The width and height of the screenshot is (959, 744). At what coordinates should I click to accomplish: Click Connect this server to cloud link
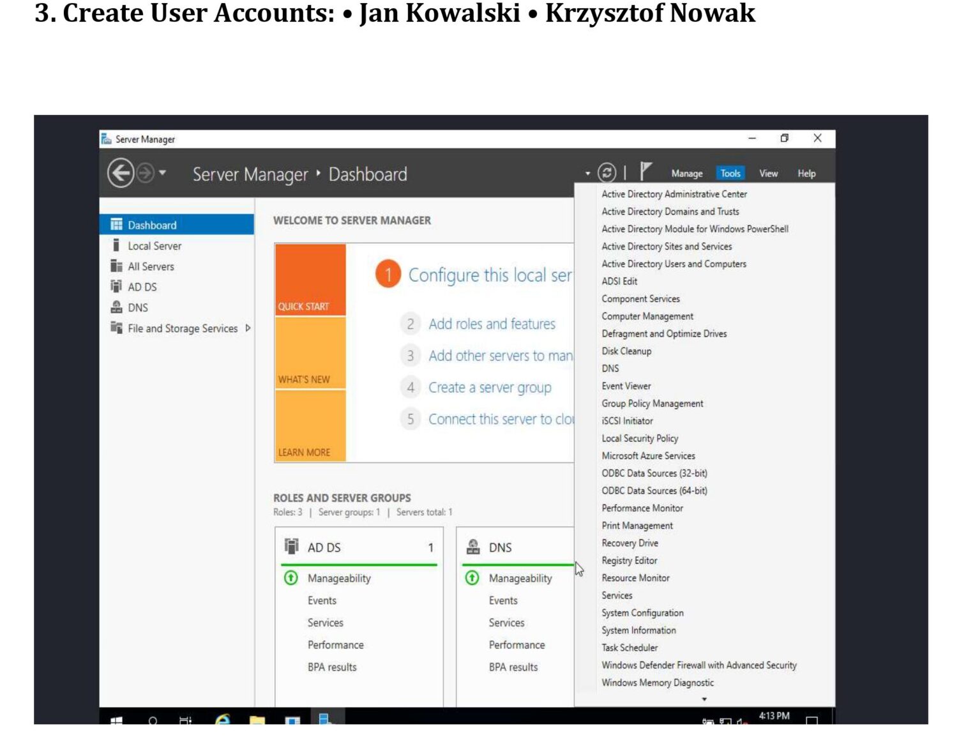tap(501, 419)
